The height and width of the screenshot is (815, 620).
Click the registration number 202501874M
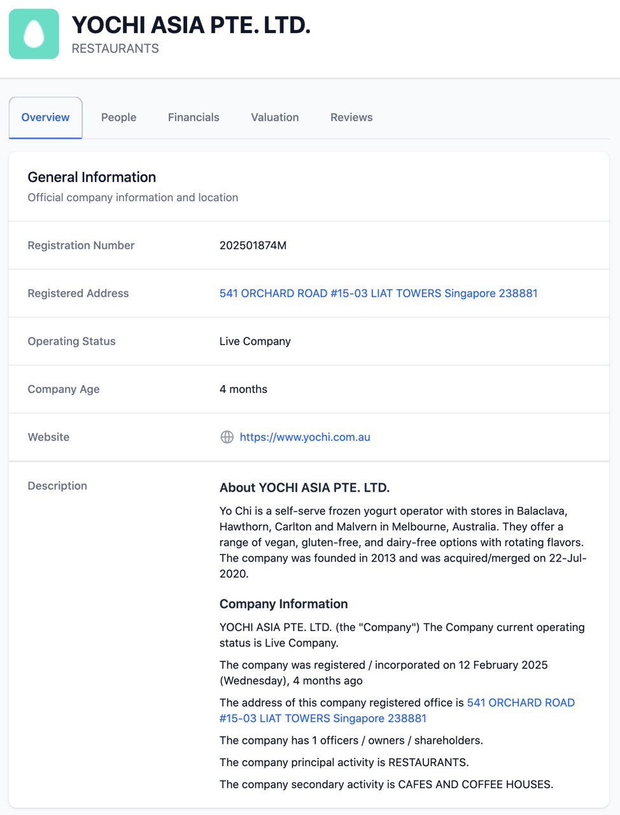coord(253,246)
